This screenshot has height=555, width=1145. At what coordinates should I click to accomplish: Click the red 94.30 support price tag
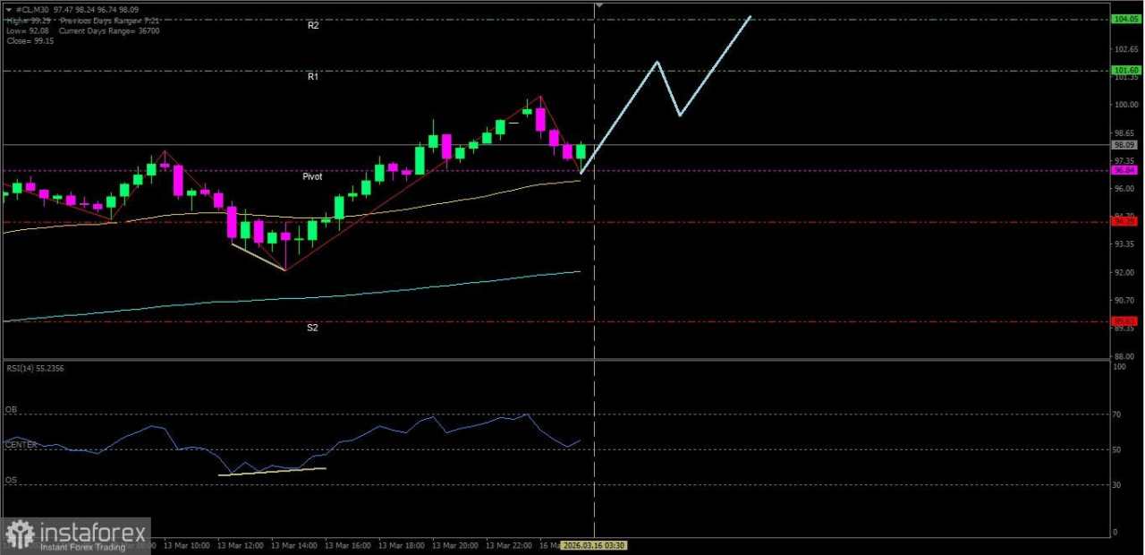click(x=1124, y=220)
